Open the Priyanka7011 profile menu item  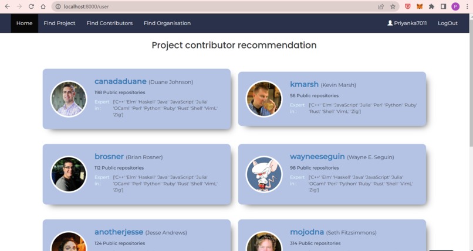[407, 23]
